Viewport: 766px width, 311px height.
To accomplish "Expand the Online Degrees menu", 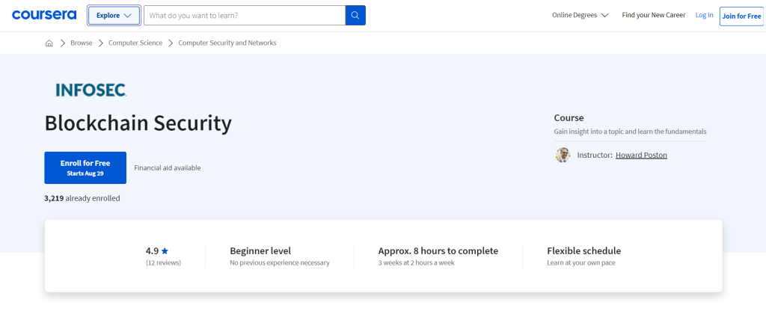I will coord(580,15).
